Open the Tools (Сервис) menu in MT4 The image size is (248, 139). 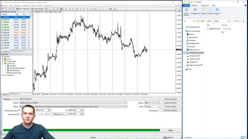pos(34,6)
